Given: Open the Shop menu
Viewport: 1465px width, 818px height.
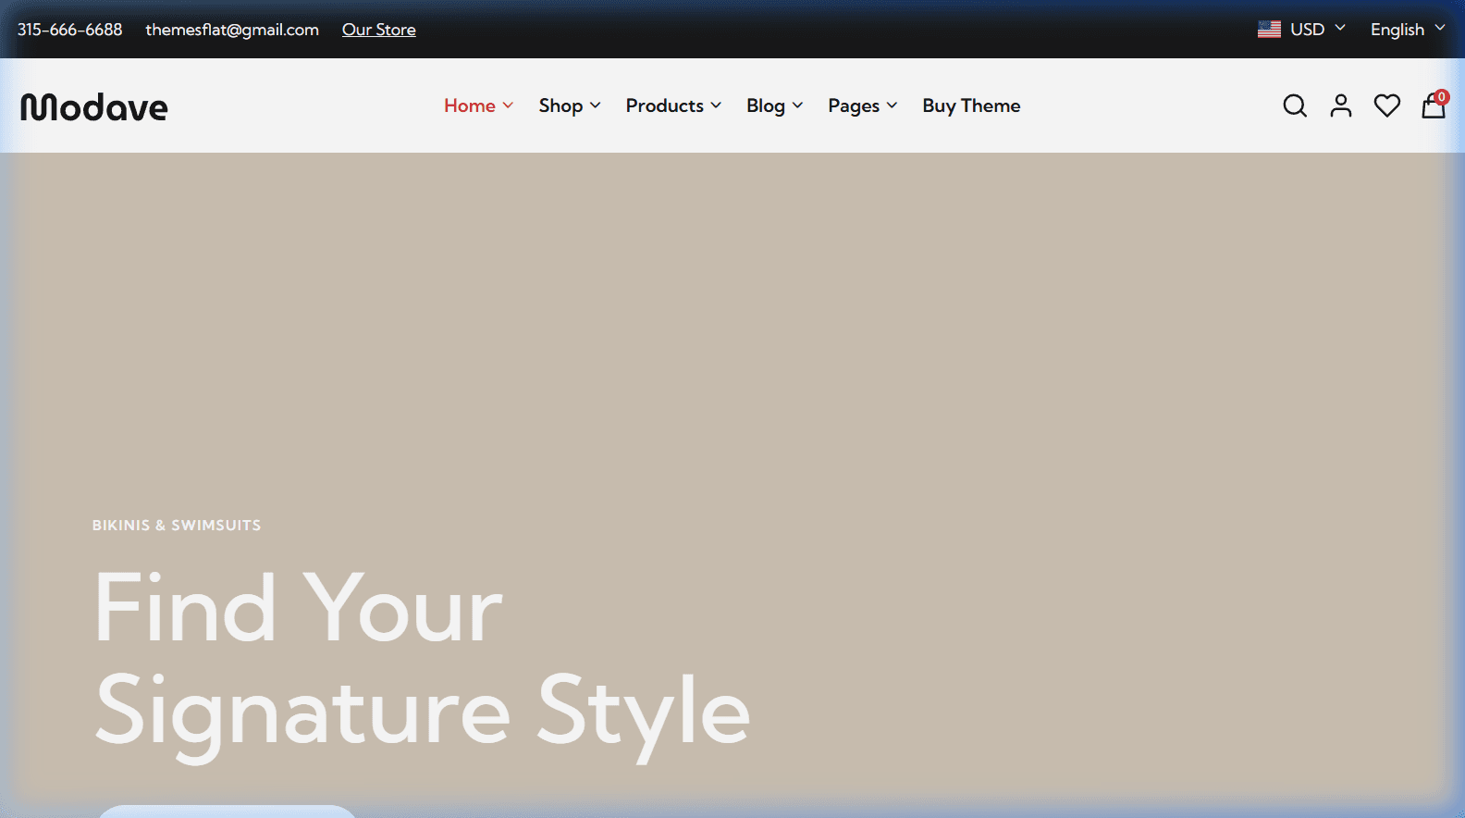Looking at the screenshot, I should click(x=569, y=105).
